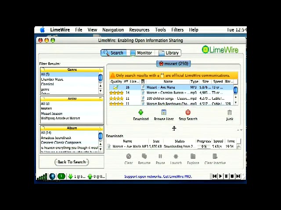
Task: Click the Download green arrow button
Action: tap(140, 112)
